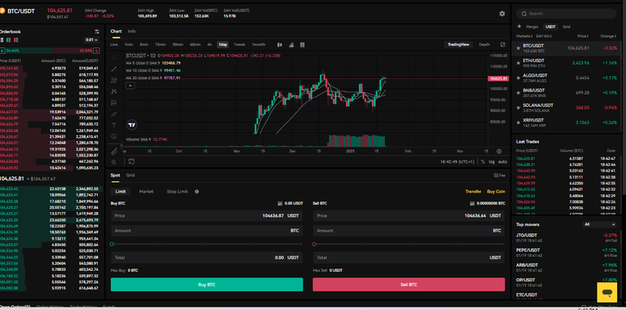Sort markets by Change column
The image size is (626, 310).
click(608, 36)
